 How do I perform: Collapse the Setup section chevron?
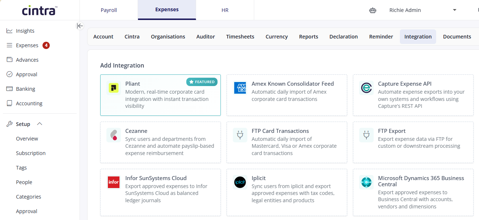click(40, 124)
